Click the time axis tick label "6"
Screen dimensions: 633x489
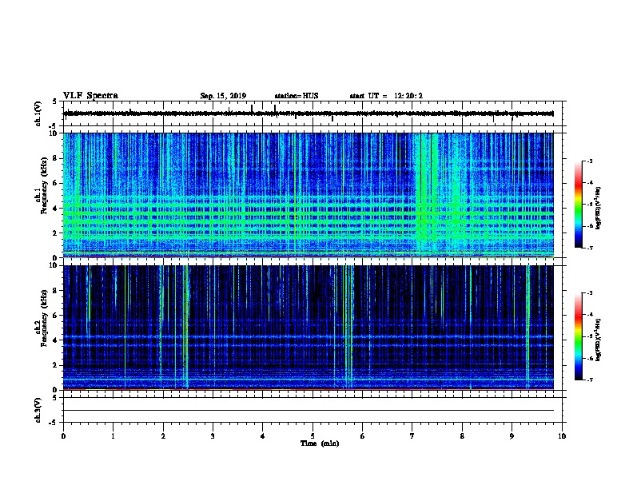pyautogui.click(x=363, y=436)
